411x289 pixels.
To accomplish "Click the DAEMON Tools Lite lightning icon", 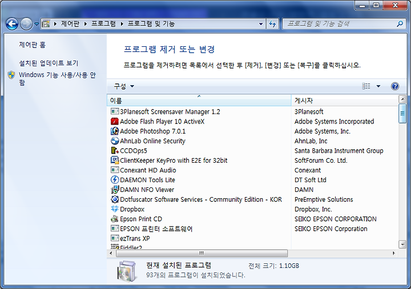I will click(x=115, y=180).
